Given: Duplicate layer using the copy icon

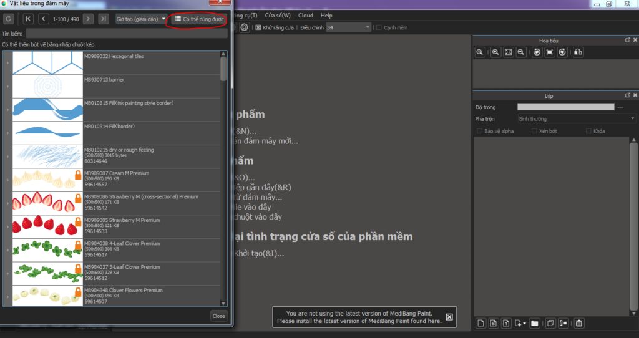Looking at the screenshot, I should click(x=550, y=323).
